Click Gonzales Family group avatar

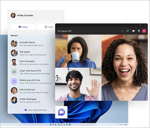point(14,43)
